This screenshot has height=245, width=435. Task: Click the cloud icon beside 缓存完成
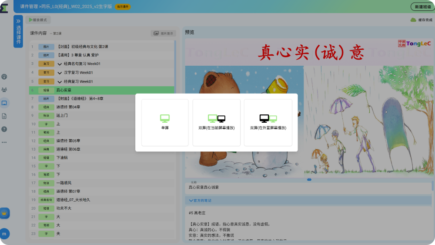pos(413,20)
